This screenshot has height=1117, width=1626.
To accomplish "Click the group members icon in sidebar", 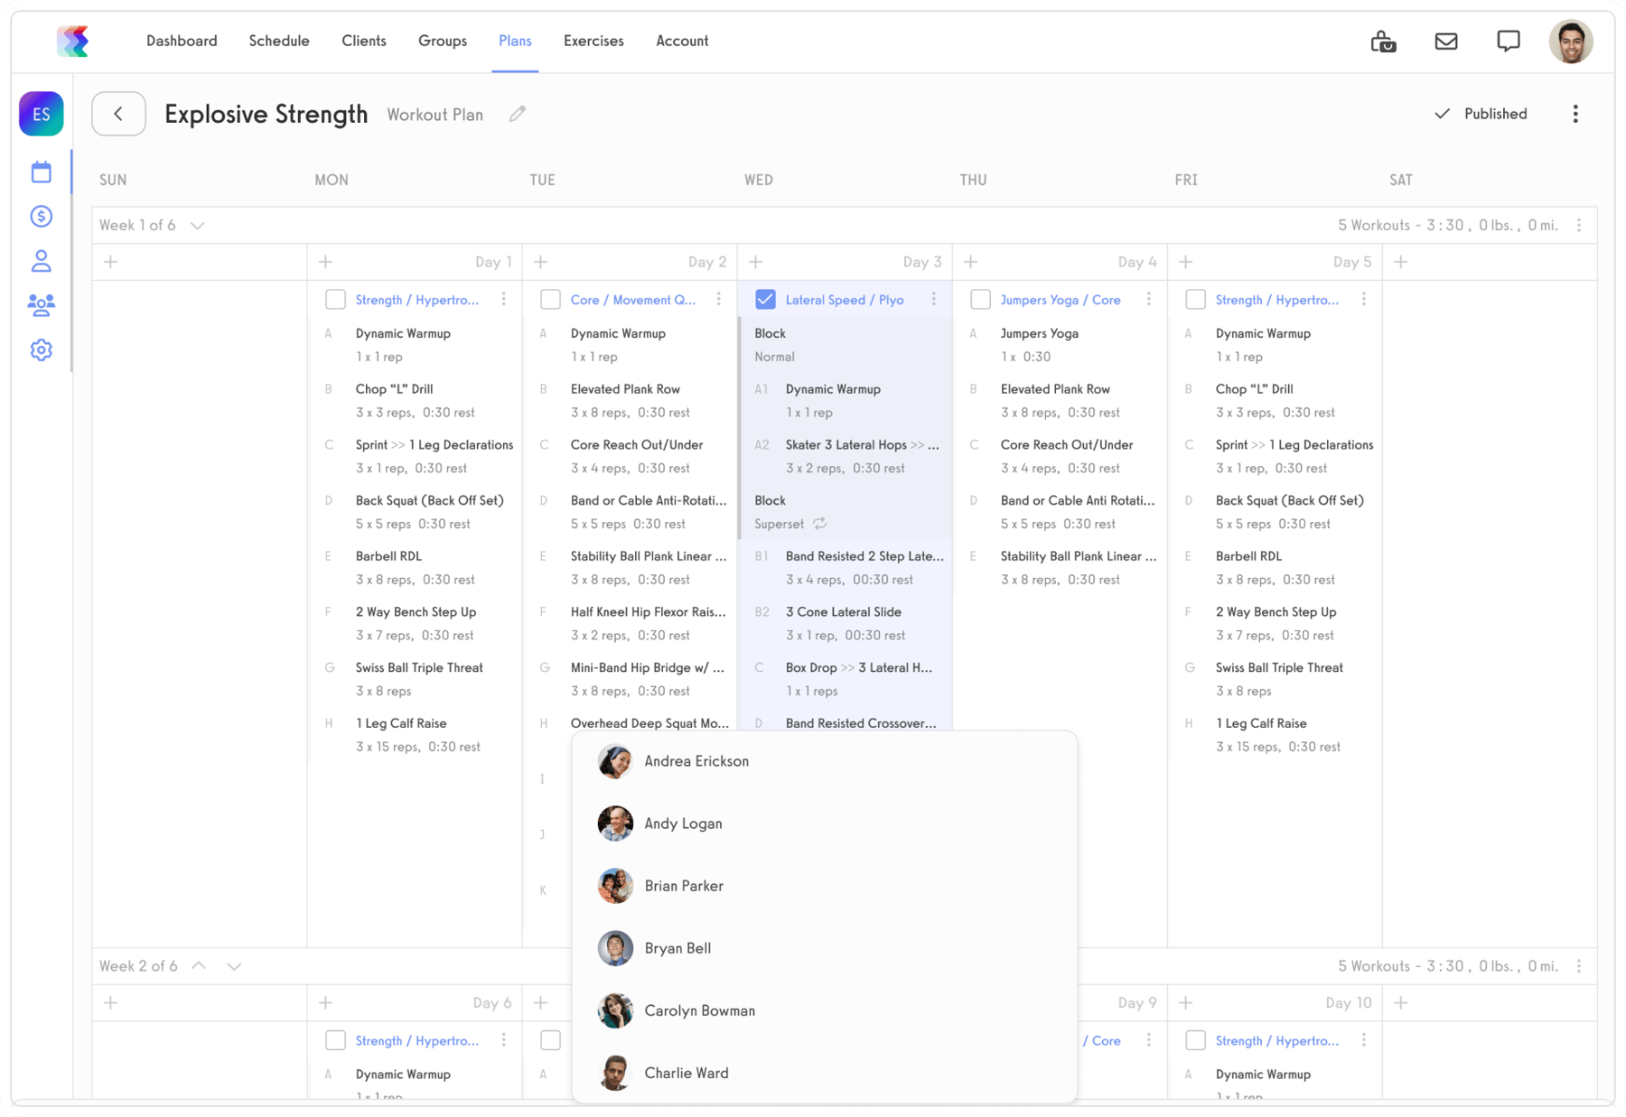I will coord(42,305).
